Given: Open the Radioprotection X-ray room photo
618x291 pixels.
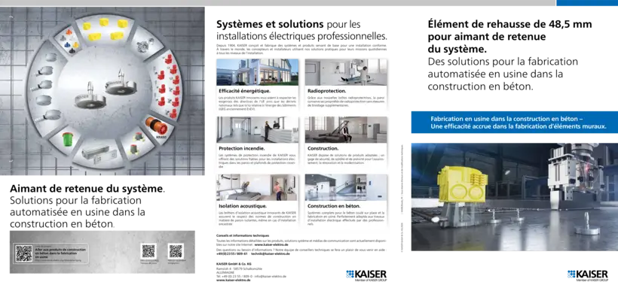Looking at the screenshot, I should point(346,72).
